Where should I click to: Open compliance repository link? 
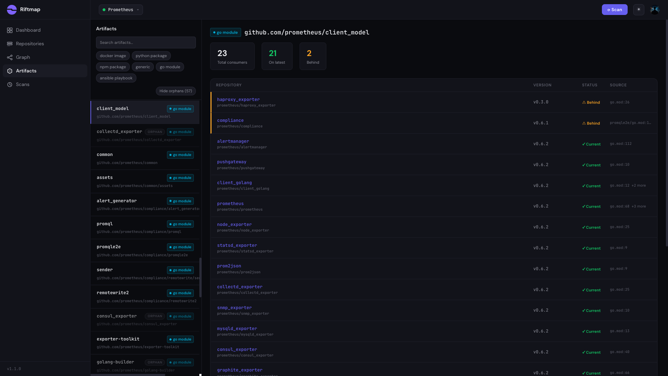point(230,120)
